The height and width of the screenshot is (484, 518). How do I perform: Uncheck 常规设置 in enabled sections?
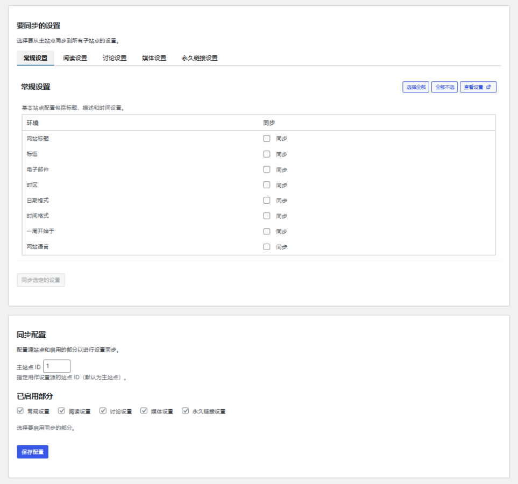pyautogui.click(x=20, y=411)
